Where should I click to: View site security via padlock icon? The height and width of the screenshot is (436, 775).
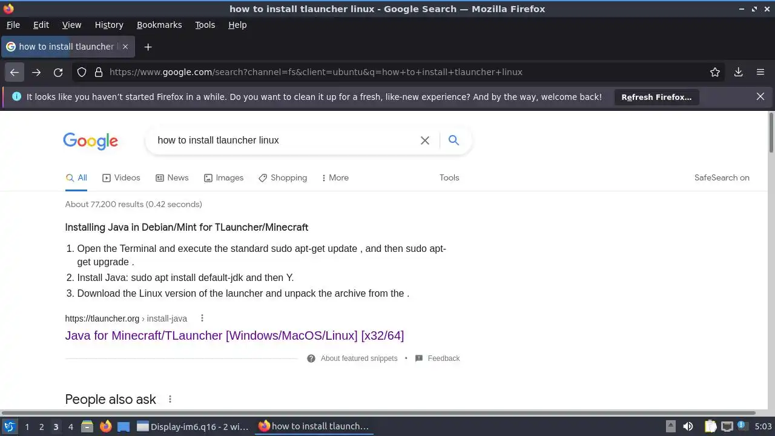(x=99, y=72)
